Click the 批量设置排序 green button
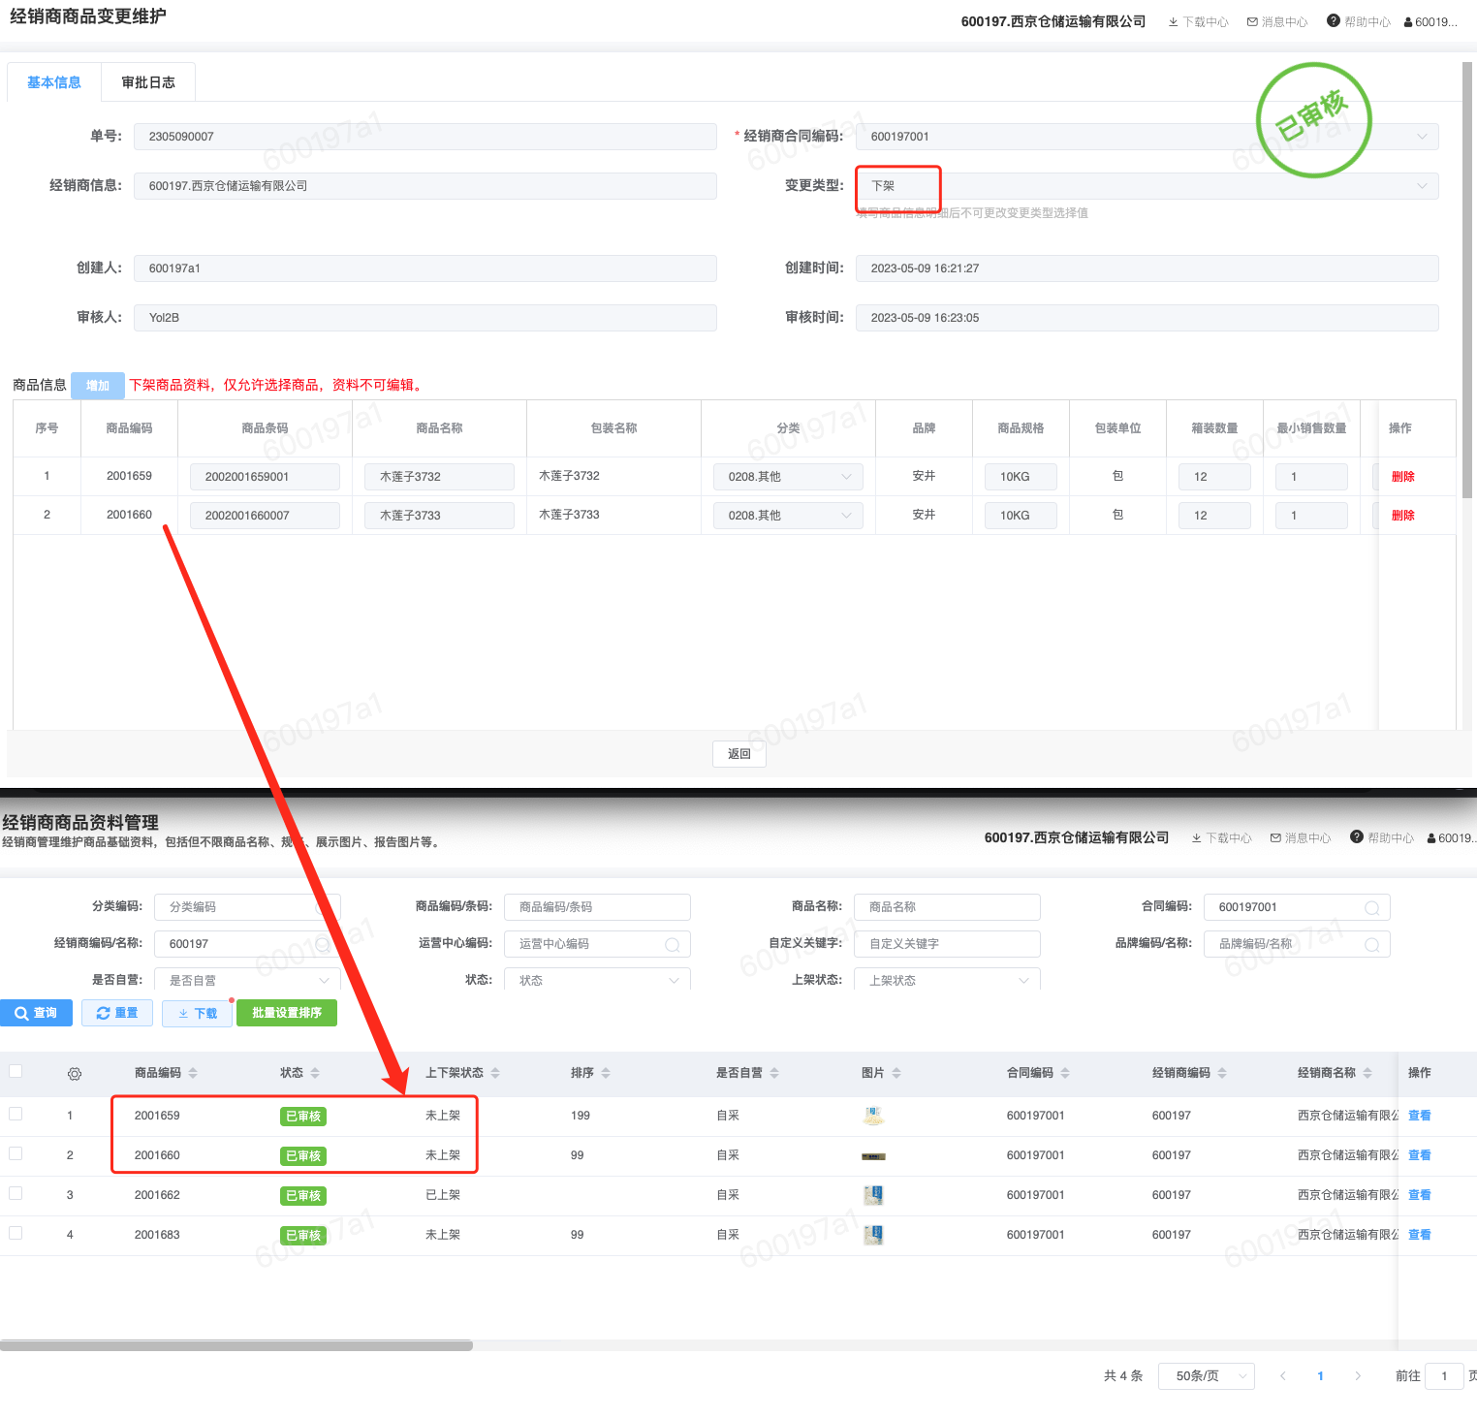The width and height of the screenshot is (1477, 1418). coord(287,1013)
